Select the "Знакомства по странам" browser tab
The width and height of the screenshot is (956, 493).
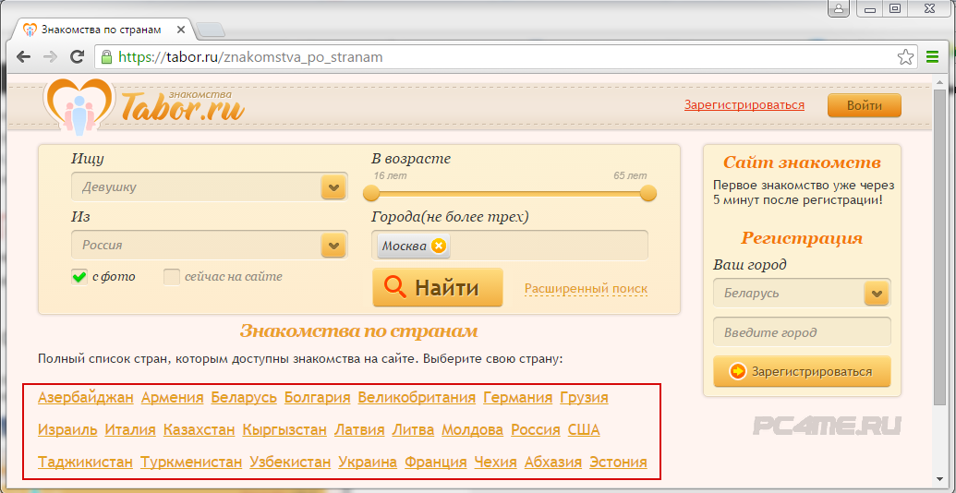pyautogui.click(x=103, y=29)
